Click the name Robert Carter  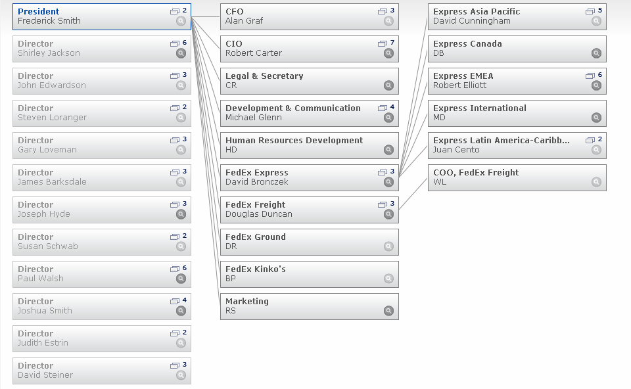tap(254, 53)
